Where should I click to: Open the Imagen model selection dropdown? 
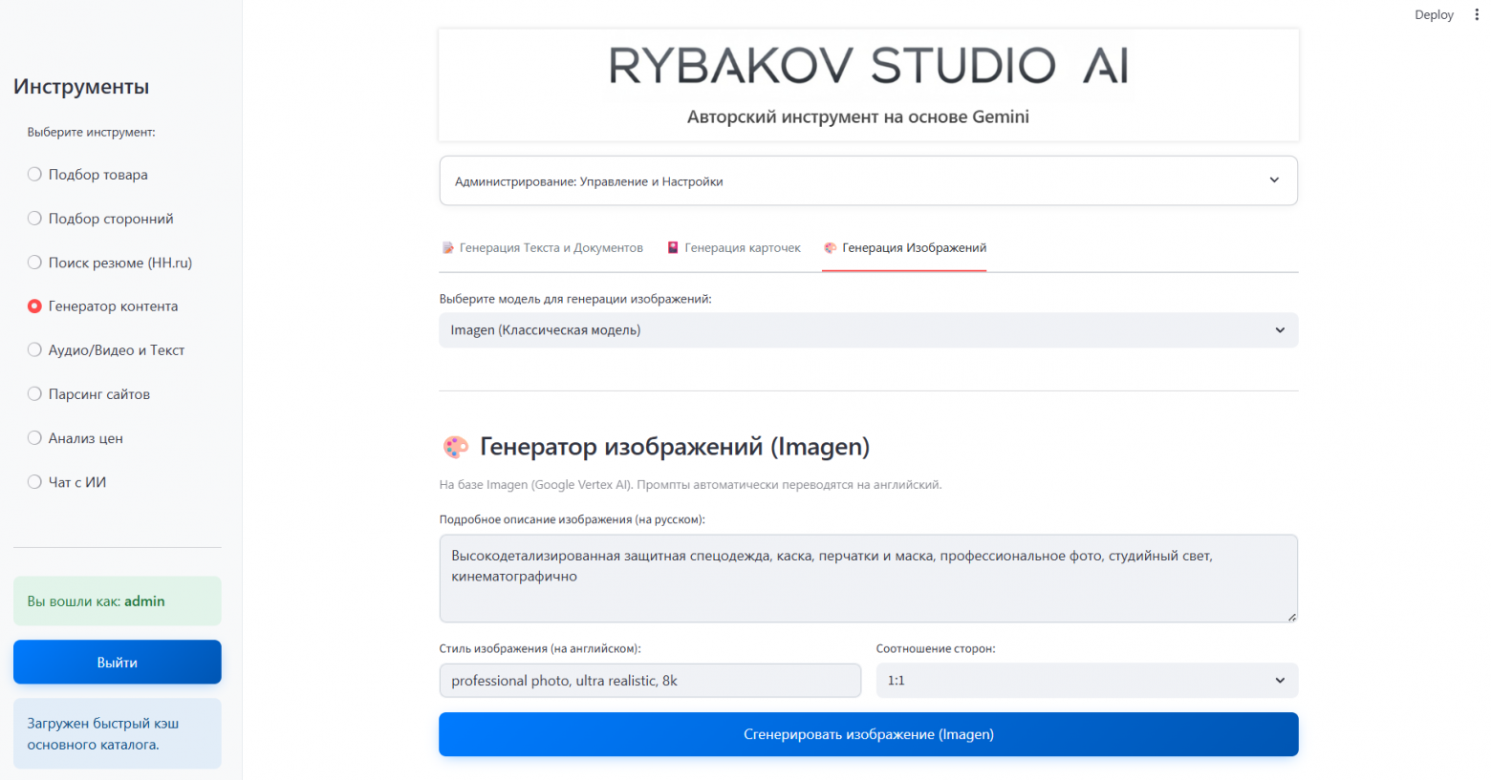[868, 330]
